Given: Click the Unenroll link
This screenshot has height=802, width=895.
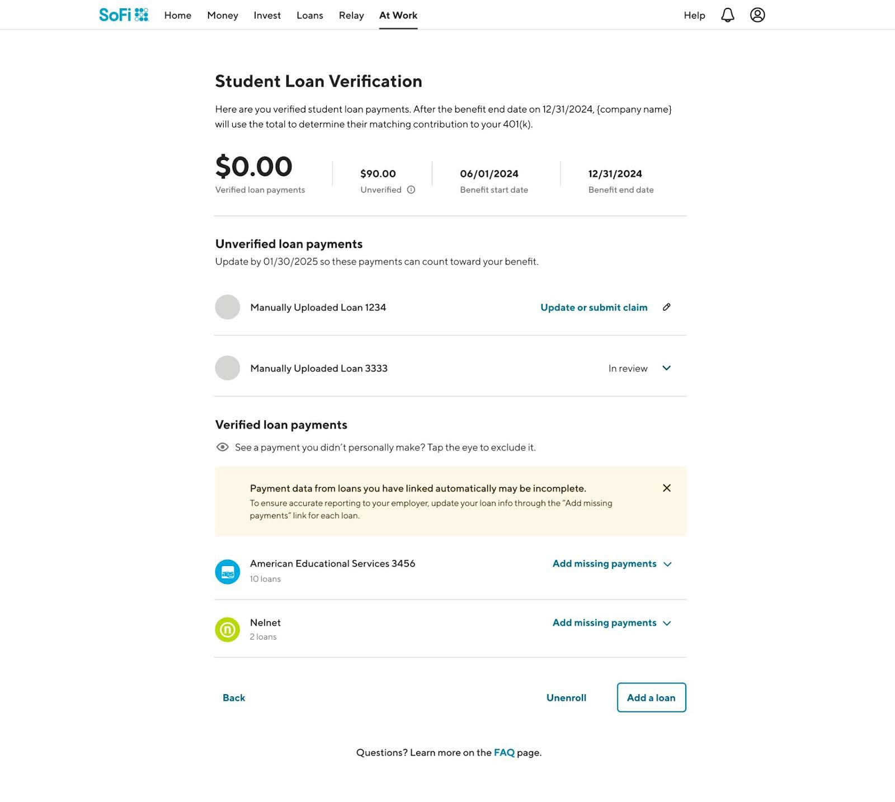Looking at the screenshot, I should coord(566,697).
